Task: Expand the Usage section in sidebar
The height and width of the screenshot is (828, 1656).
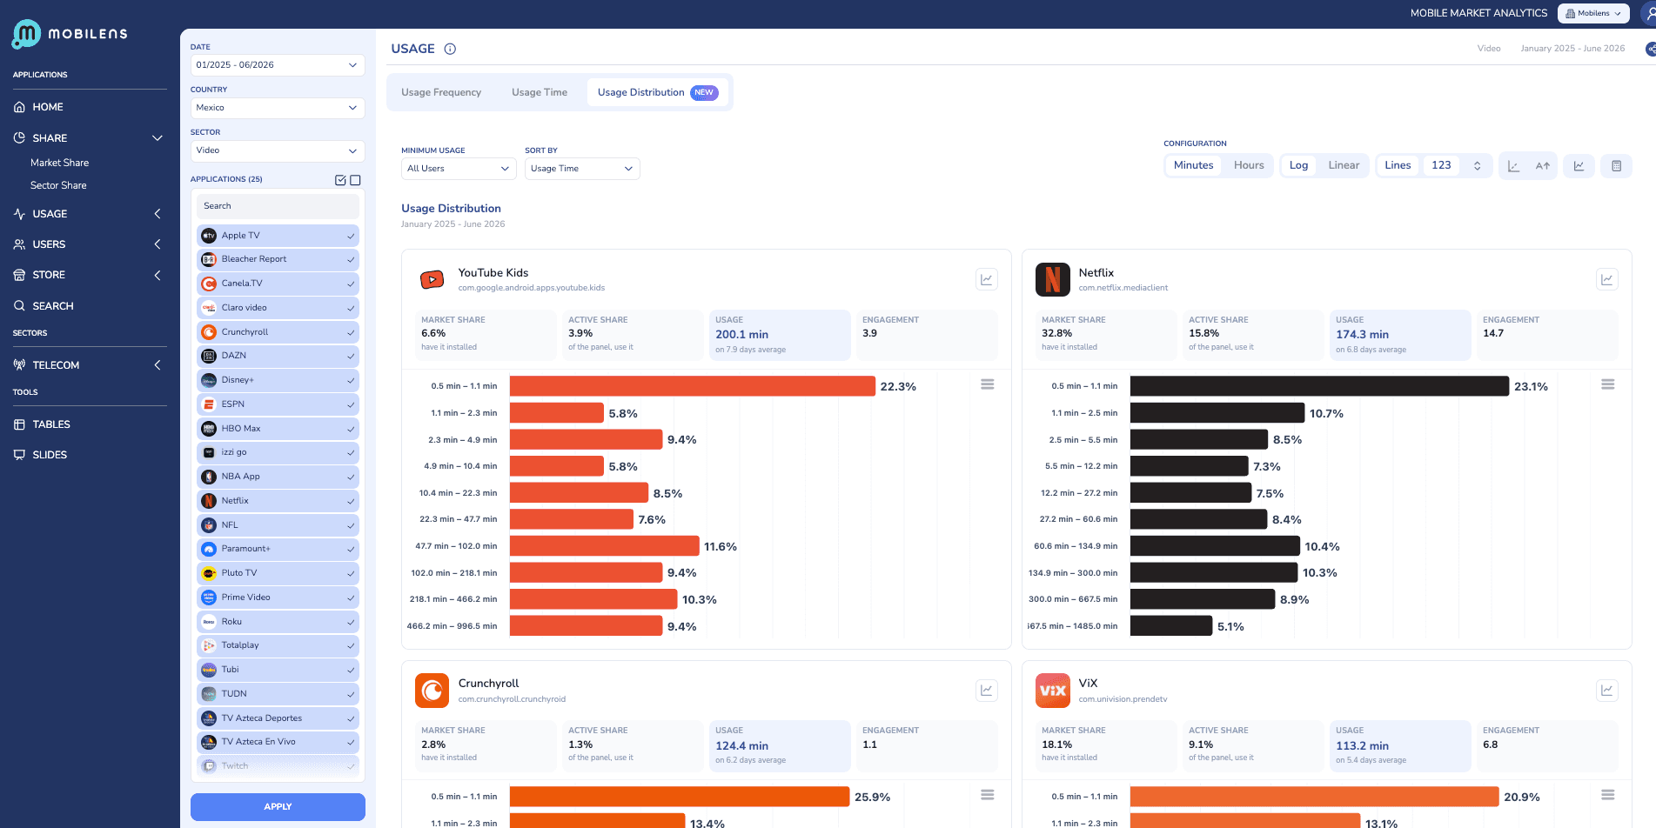Action: point(158,214)
